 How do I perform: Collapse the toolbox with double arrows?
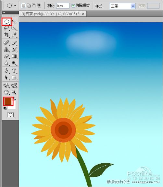pyautogui.click(x=4, y=12)
